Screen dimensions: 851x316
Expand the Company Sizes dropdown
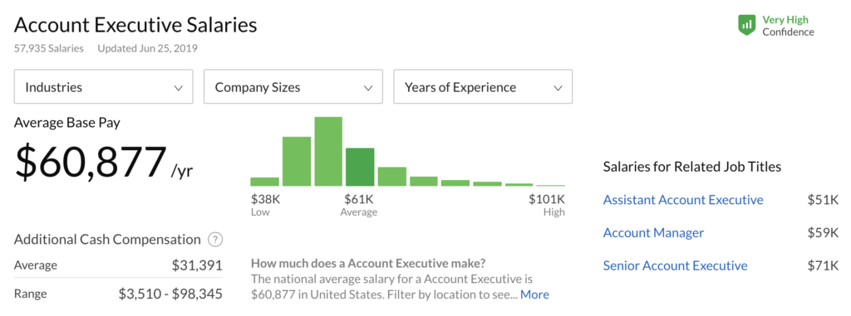[x=293, y=87]
